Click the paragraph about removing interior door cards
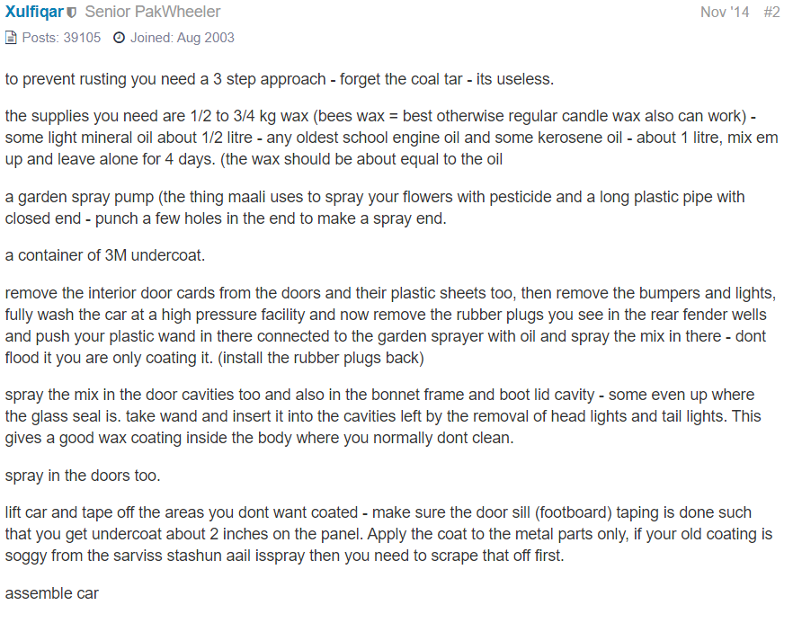Viewport: 793px width, 623px height. click(390, 325)
